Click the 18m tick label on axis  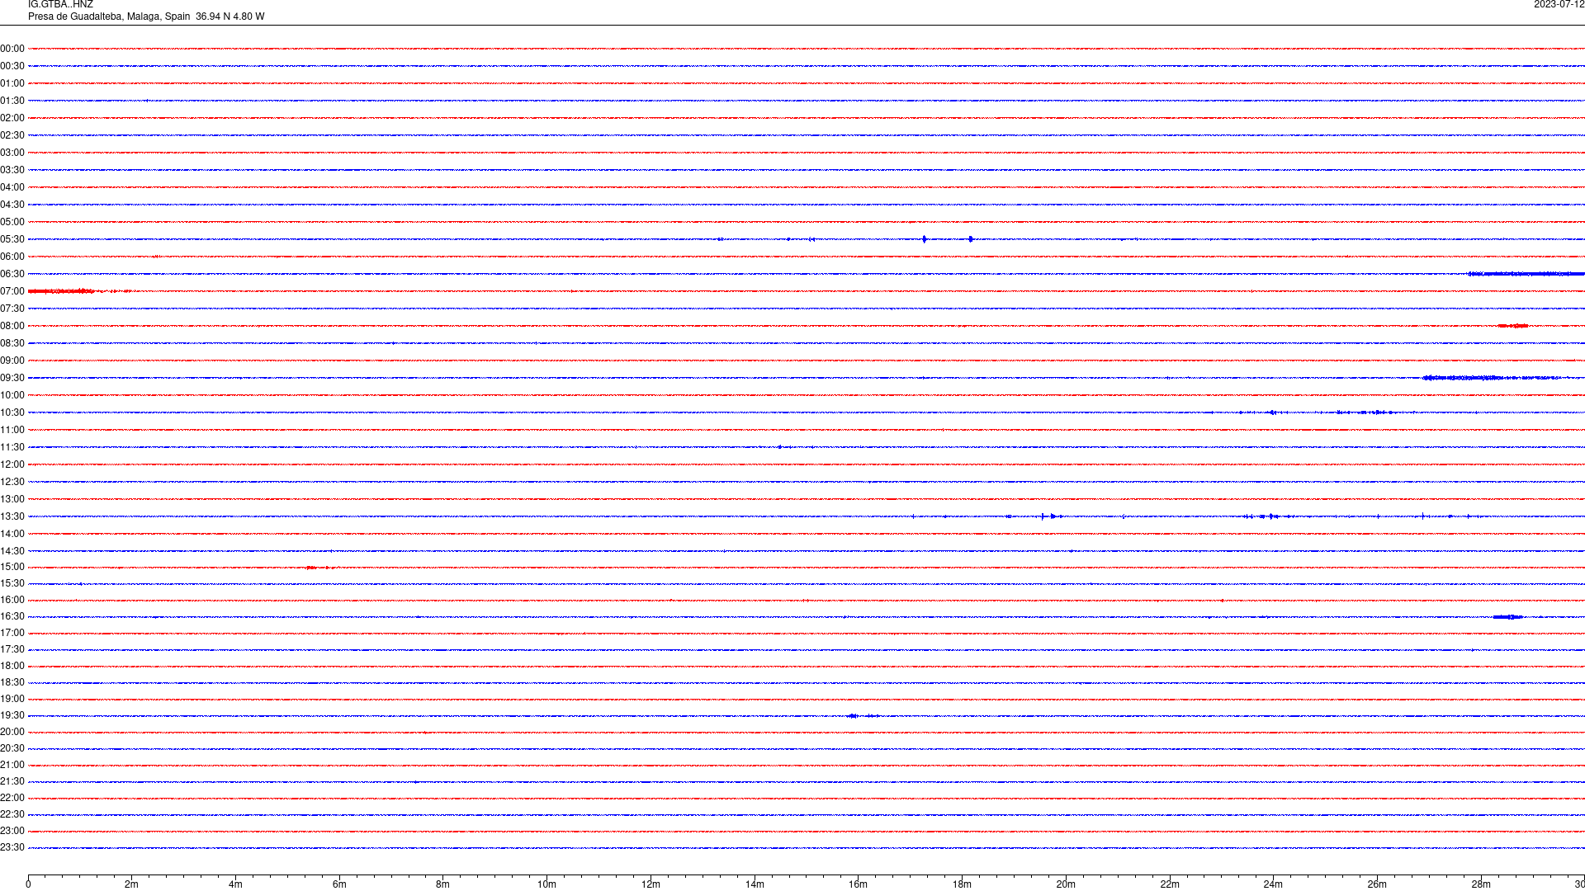point(962,884)
